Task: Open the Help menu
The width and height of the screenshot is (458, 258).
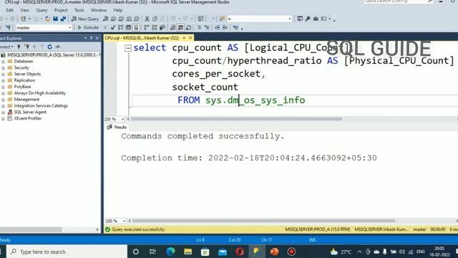Action: coord(117,10)
